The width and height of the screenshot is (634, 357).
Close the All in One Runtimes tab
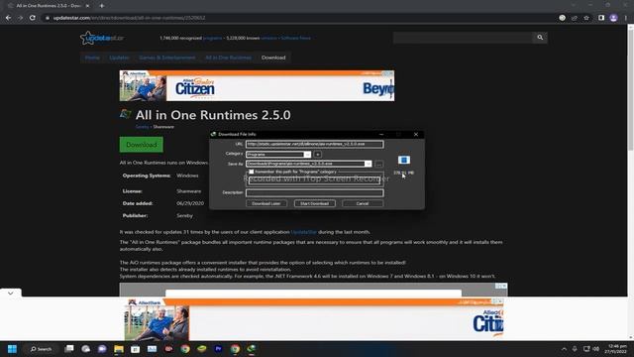87,6
